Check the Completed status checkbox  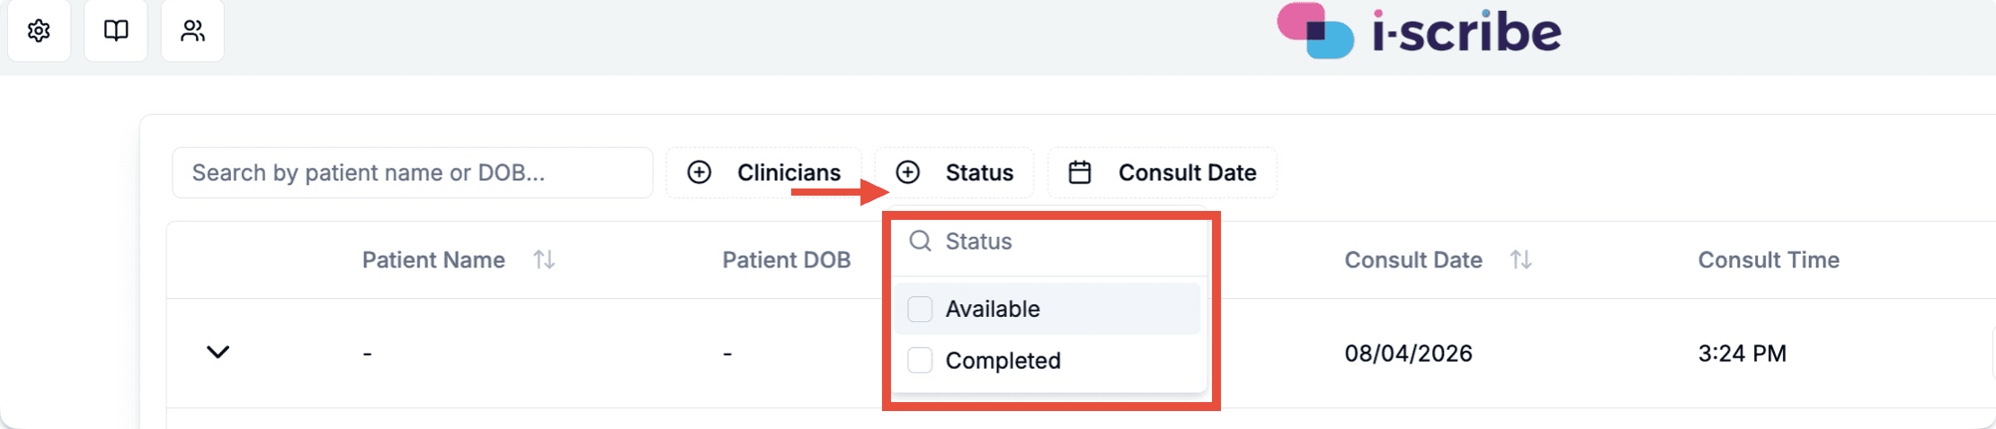(920, 360)
